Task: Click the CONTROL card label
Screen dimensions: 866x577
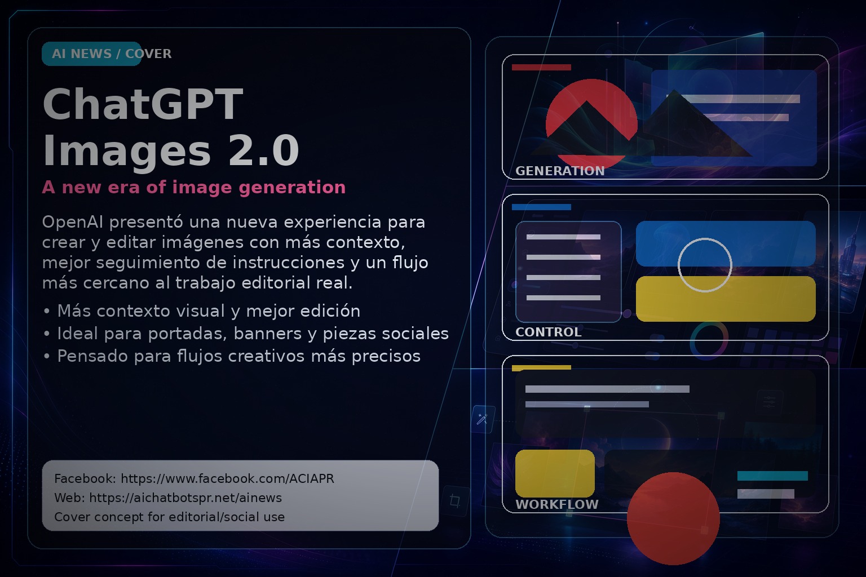Action: [x=549, y=332]
